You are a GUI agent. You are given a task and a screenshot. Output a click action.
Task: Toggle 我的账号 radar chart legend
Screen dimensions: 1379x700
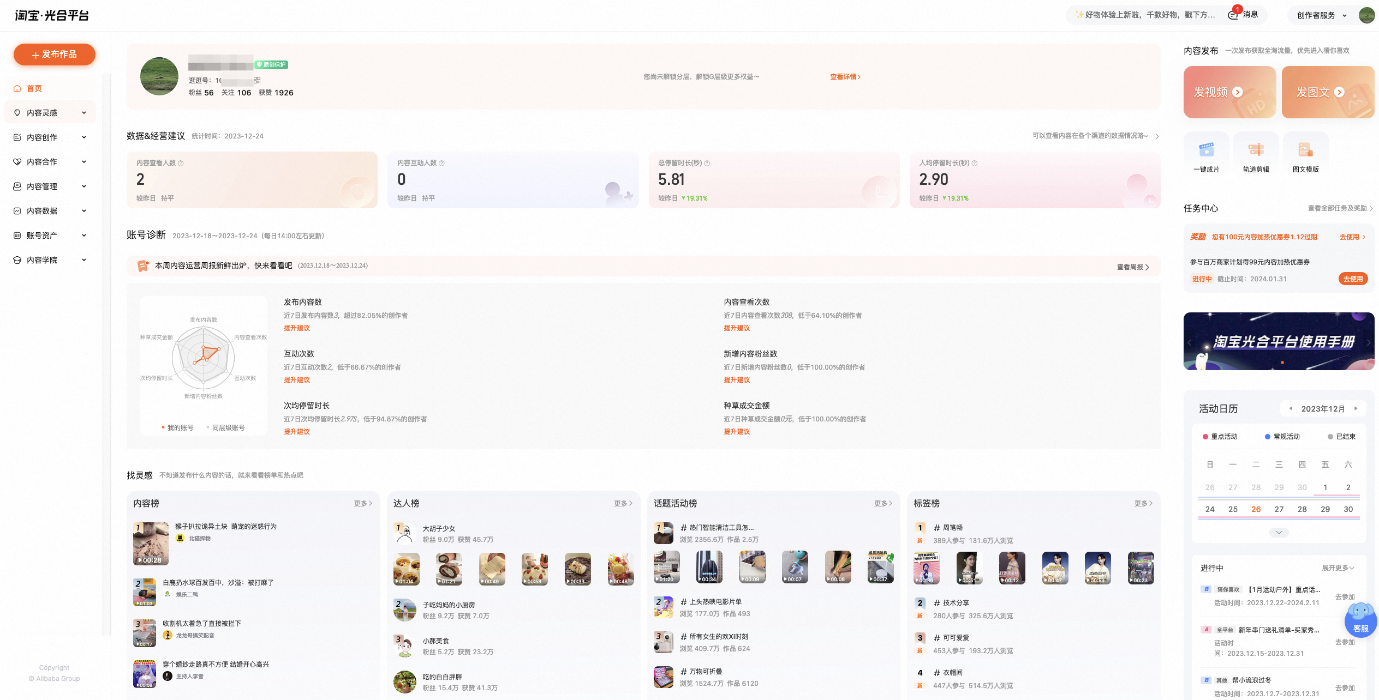pyautogui.click(x=178, y=428)
